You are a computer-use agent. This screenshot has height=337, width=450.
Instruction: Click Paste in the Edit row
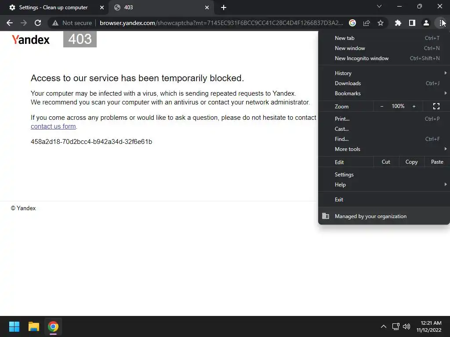(x=437, y=162)
